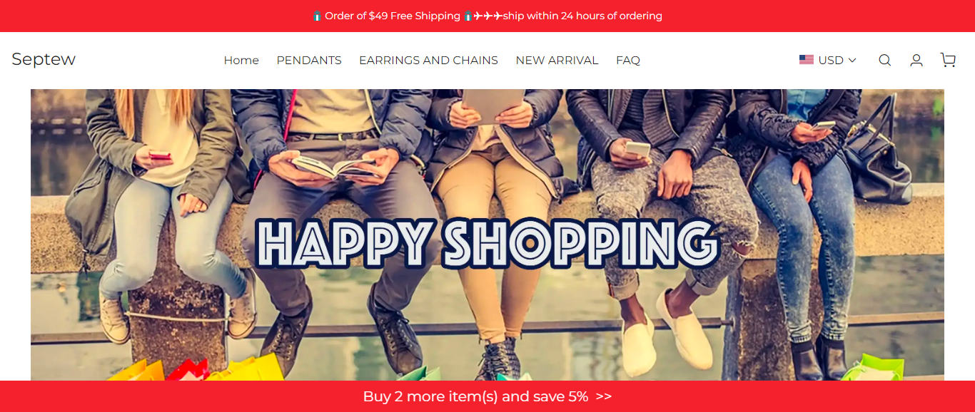View the shopping cart icon

point(948,61)
